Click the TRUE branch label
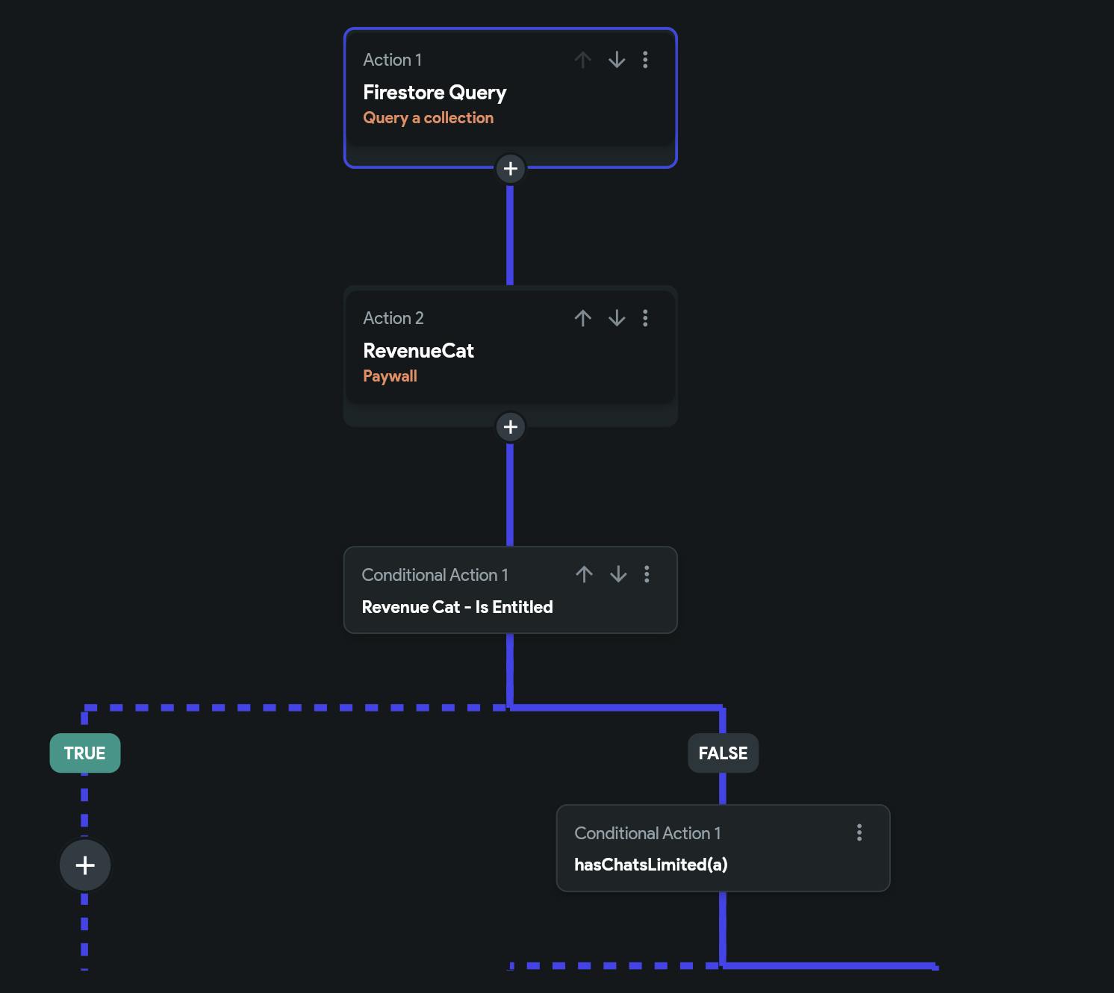This screenshot has width=1114, height=993. point(85,753)
